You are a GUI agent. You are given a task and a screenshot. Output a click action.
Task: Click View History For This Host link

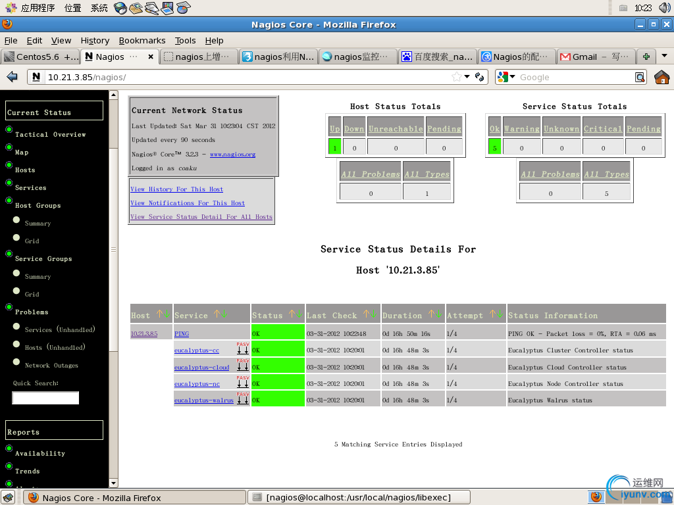tap(176, 189)
